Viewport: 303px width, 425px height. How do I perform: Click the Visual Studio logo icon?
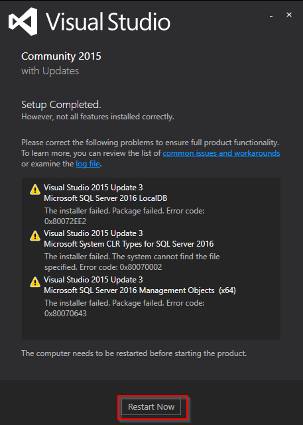(23, 21)
